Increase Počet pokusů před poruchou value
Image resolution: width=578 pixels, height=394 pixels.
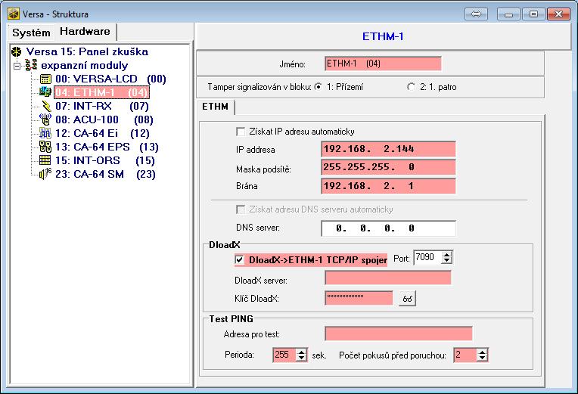(482, 352)
